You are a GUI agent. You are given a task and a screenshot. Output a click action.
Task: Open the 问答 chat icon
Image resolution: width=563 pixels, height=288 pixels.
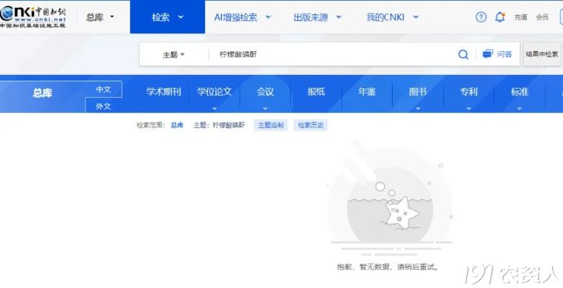click(x=487, y=54)
